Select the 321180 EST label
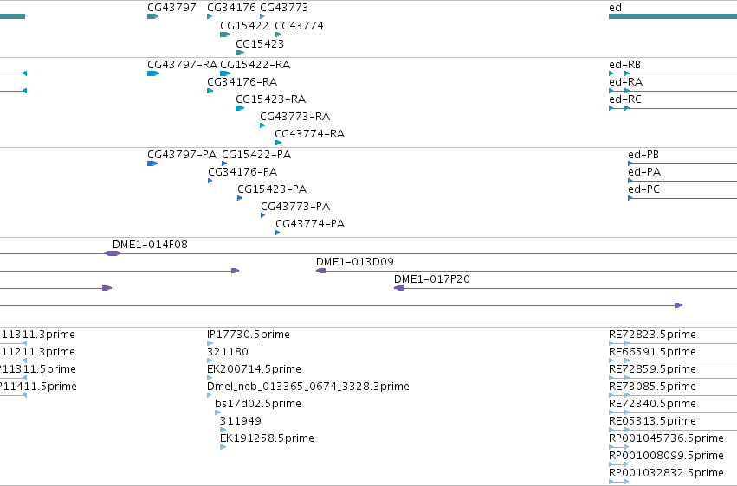Viewport: 737px width, 486px height. (x=228, y=351)
